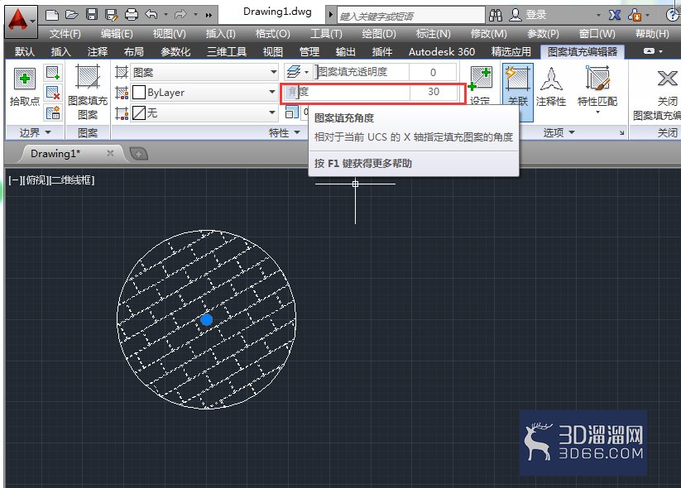This screenshot has height=488, width=681.
Task: Expand the Quick Access toolbar overflow arrows
Action: pyautogui.click(x=209, y=15)
